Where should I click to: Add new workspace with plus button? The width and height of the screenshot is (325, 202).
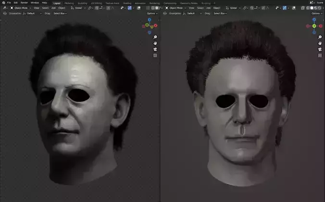(x=214, y=3)
